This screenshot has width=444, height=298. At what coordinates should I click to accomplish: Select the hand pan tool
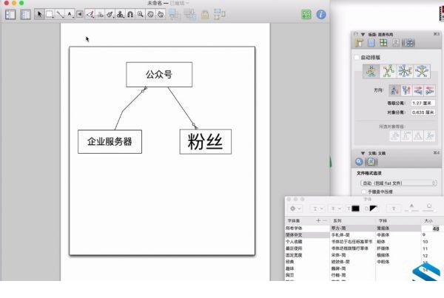click(x=150, y=14)
